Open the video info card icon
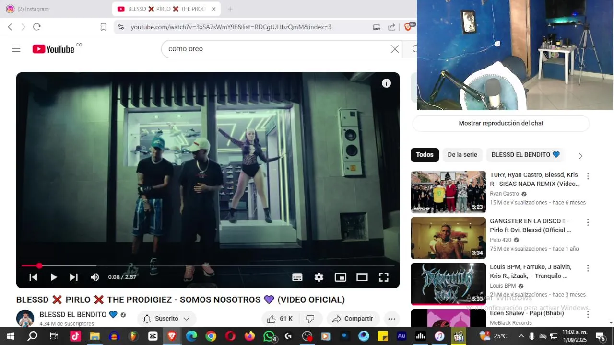The height and width of the screenshot is (345, 614). [386, 83]
